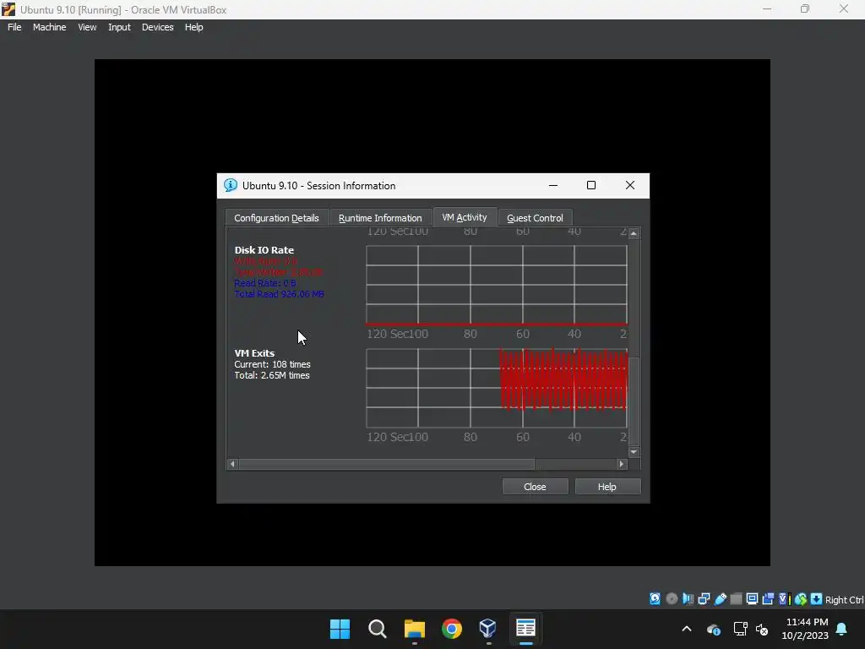Click the keyboard capture arrow icon
The height and width of the screenshot is (649, 865).
817,599
